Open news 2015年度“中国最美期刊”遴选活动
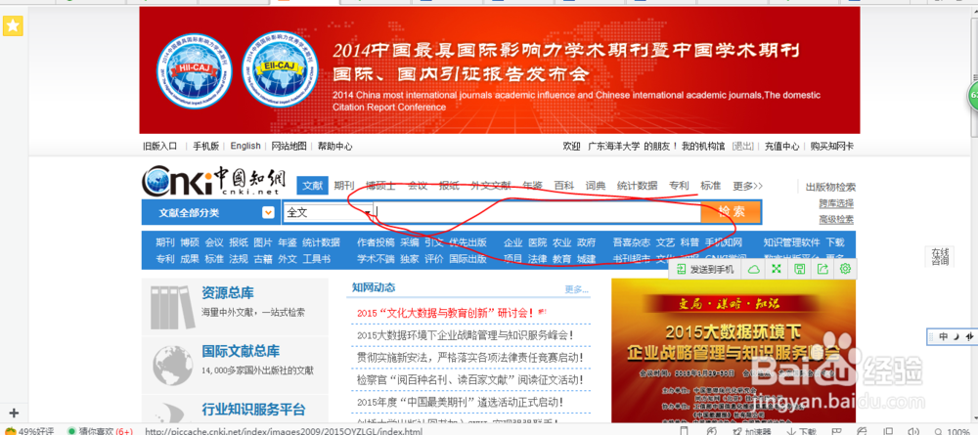Viewport: 978px width, 435px height. [x=461, y=403]
